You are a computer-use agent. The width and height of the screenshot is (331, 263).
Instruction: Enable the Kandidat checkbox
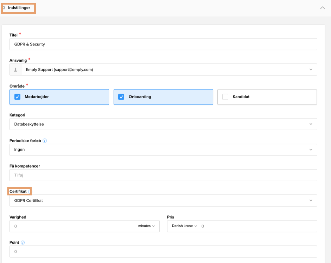(225, 97)
